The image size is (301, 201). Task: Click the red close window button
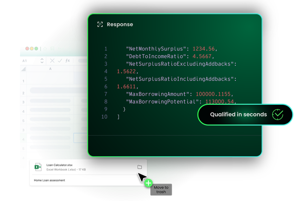click(x=27, y=49)
